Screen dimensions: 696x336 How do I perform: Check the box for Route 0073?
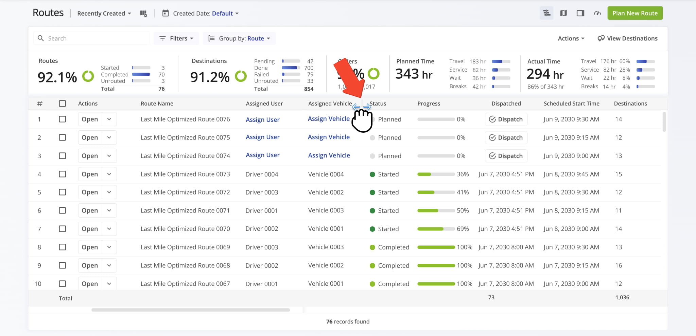tap(63, 174)
